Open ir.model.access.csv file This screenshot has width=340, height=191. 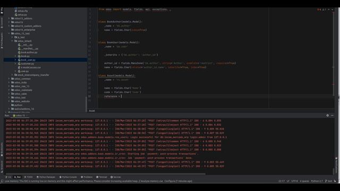tap(31, 67)
